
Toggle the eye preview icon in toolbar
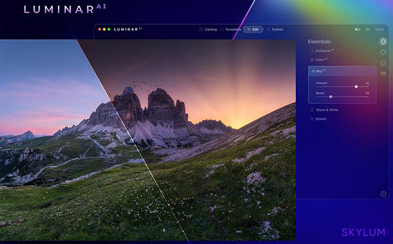click(x=368, y=29)
